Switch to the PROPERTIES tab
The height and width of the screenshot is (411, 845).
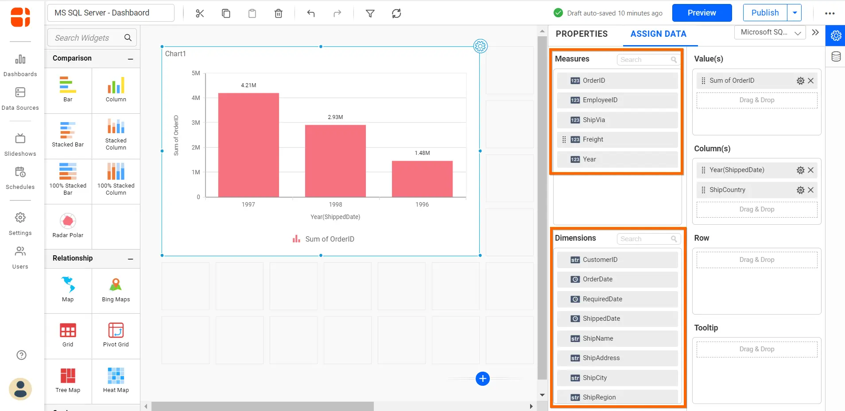[582, 34]
